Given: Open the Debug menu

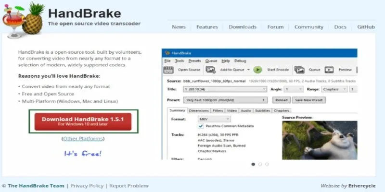Looking at the screenshot, I should click(x=240, y=61).
